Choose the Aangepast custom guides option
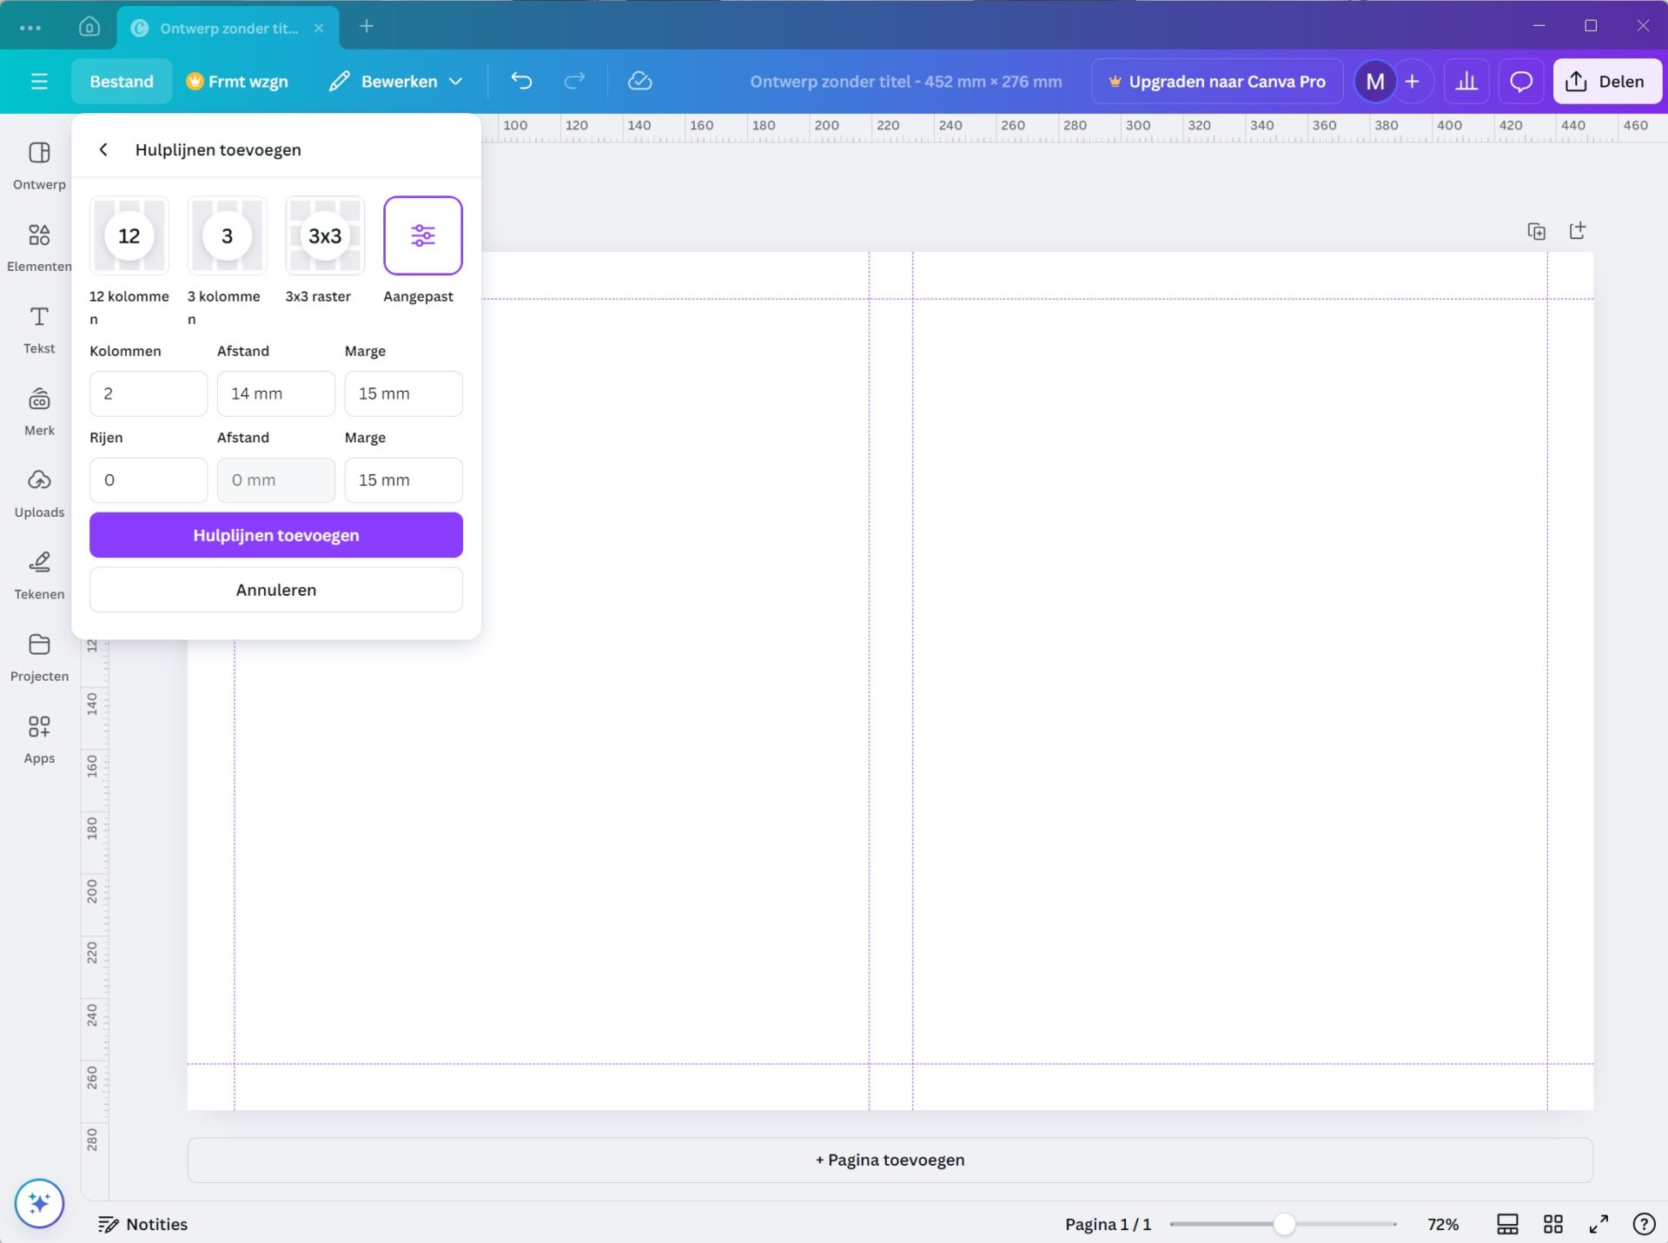 (x=423, y=235)
